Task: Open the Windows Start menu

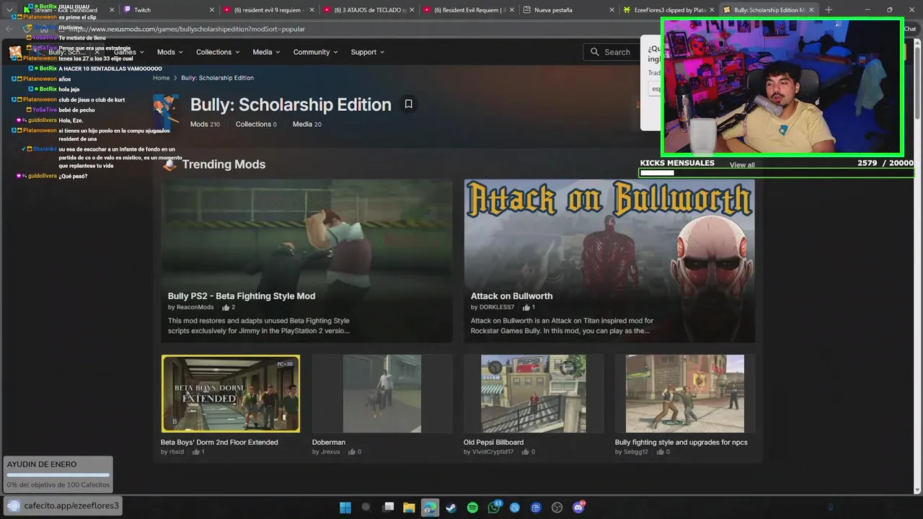Action: (x=345, y=507)
